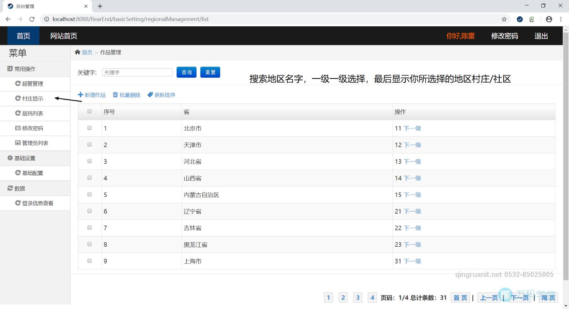Collapse the 常用操作 menu section

(x=35, y=69)
